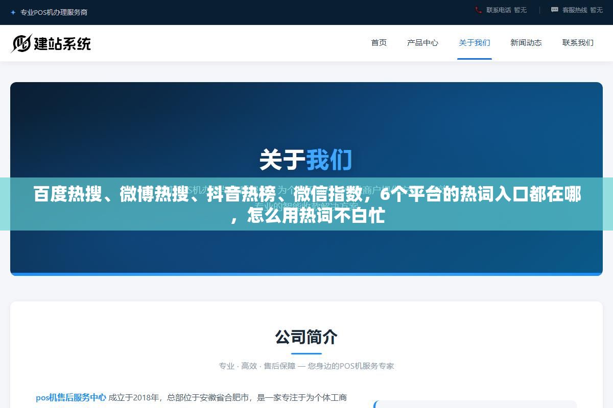Click the 客服热线 暂无 text

pyautogui.click(x=582, y=10)
